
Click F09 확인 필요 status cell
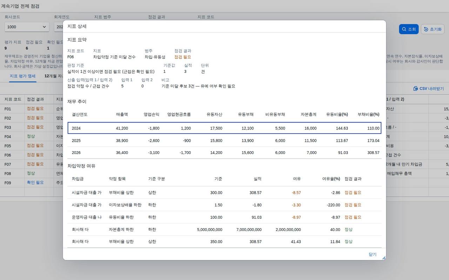(35, 182)
